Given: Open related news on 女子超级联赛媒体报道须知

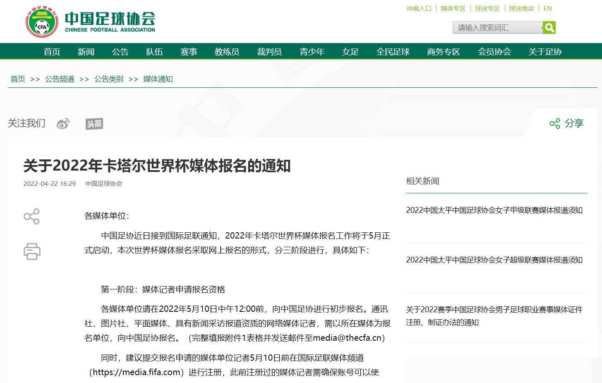Looking at the screenshot, I should (494, 260).
